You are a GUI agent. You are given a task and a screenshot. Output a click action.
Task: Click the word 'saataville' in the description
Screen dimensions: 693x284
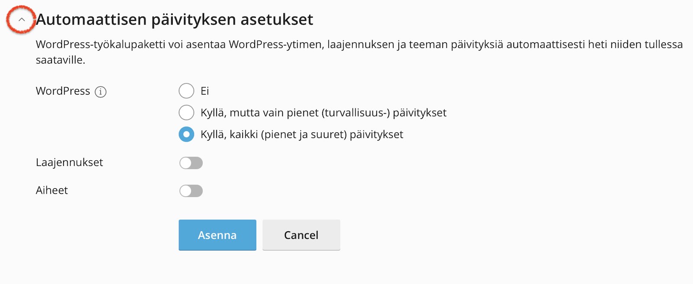59,60
